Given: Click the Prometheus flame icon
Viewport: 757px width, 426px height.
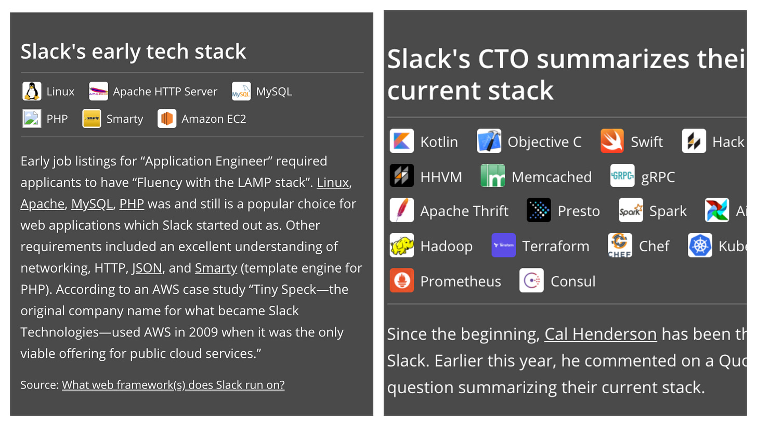Looking at the screenshot, I should pos(402,281).
